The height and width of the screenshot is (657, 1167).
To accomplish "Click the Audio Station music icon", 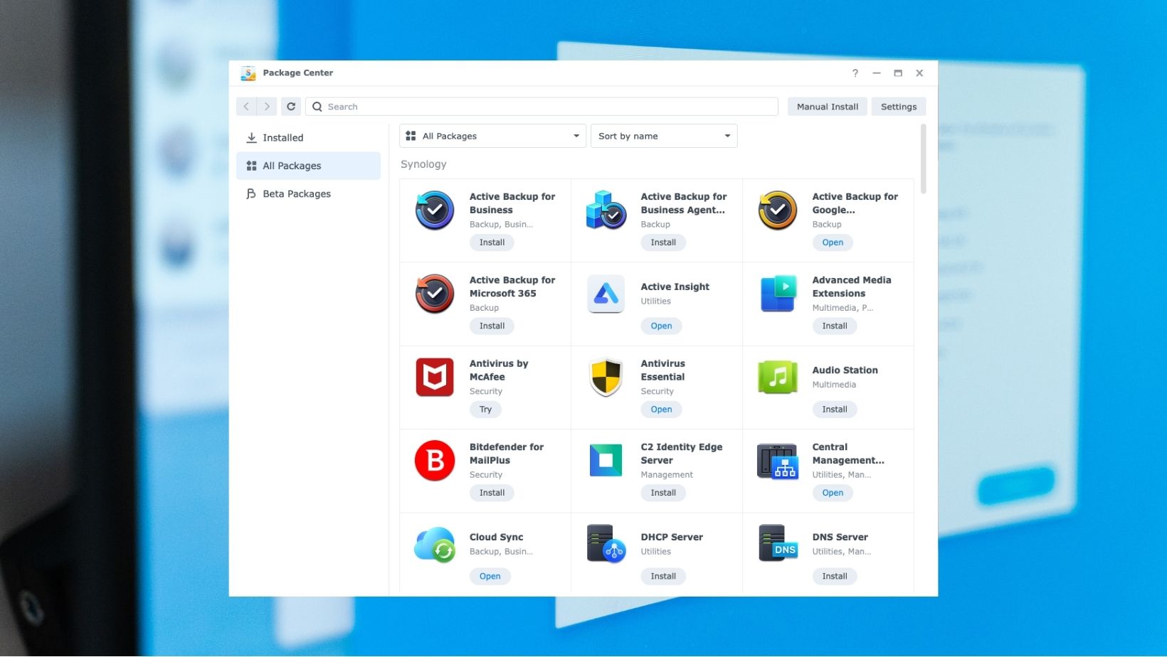I will click(778, 377).
